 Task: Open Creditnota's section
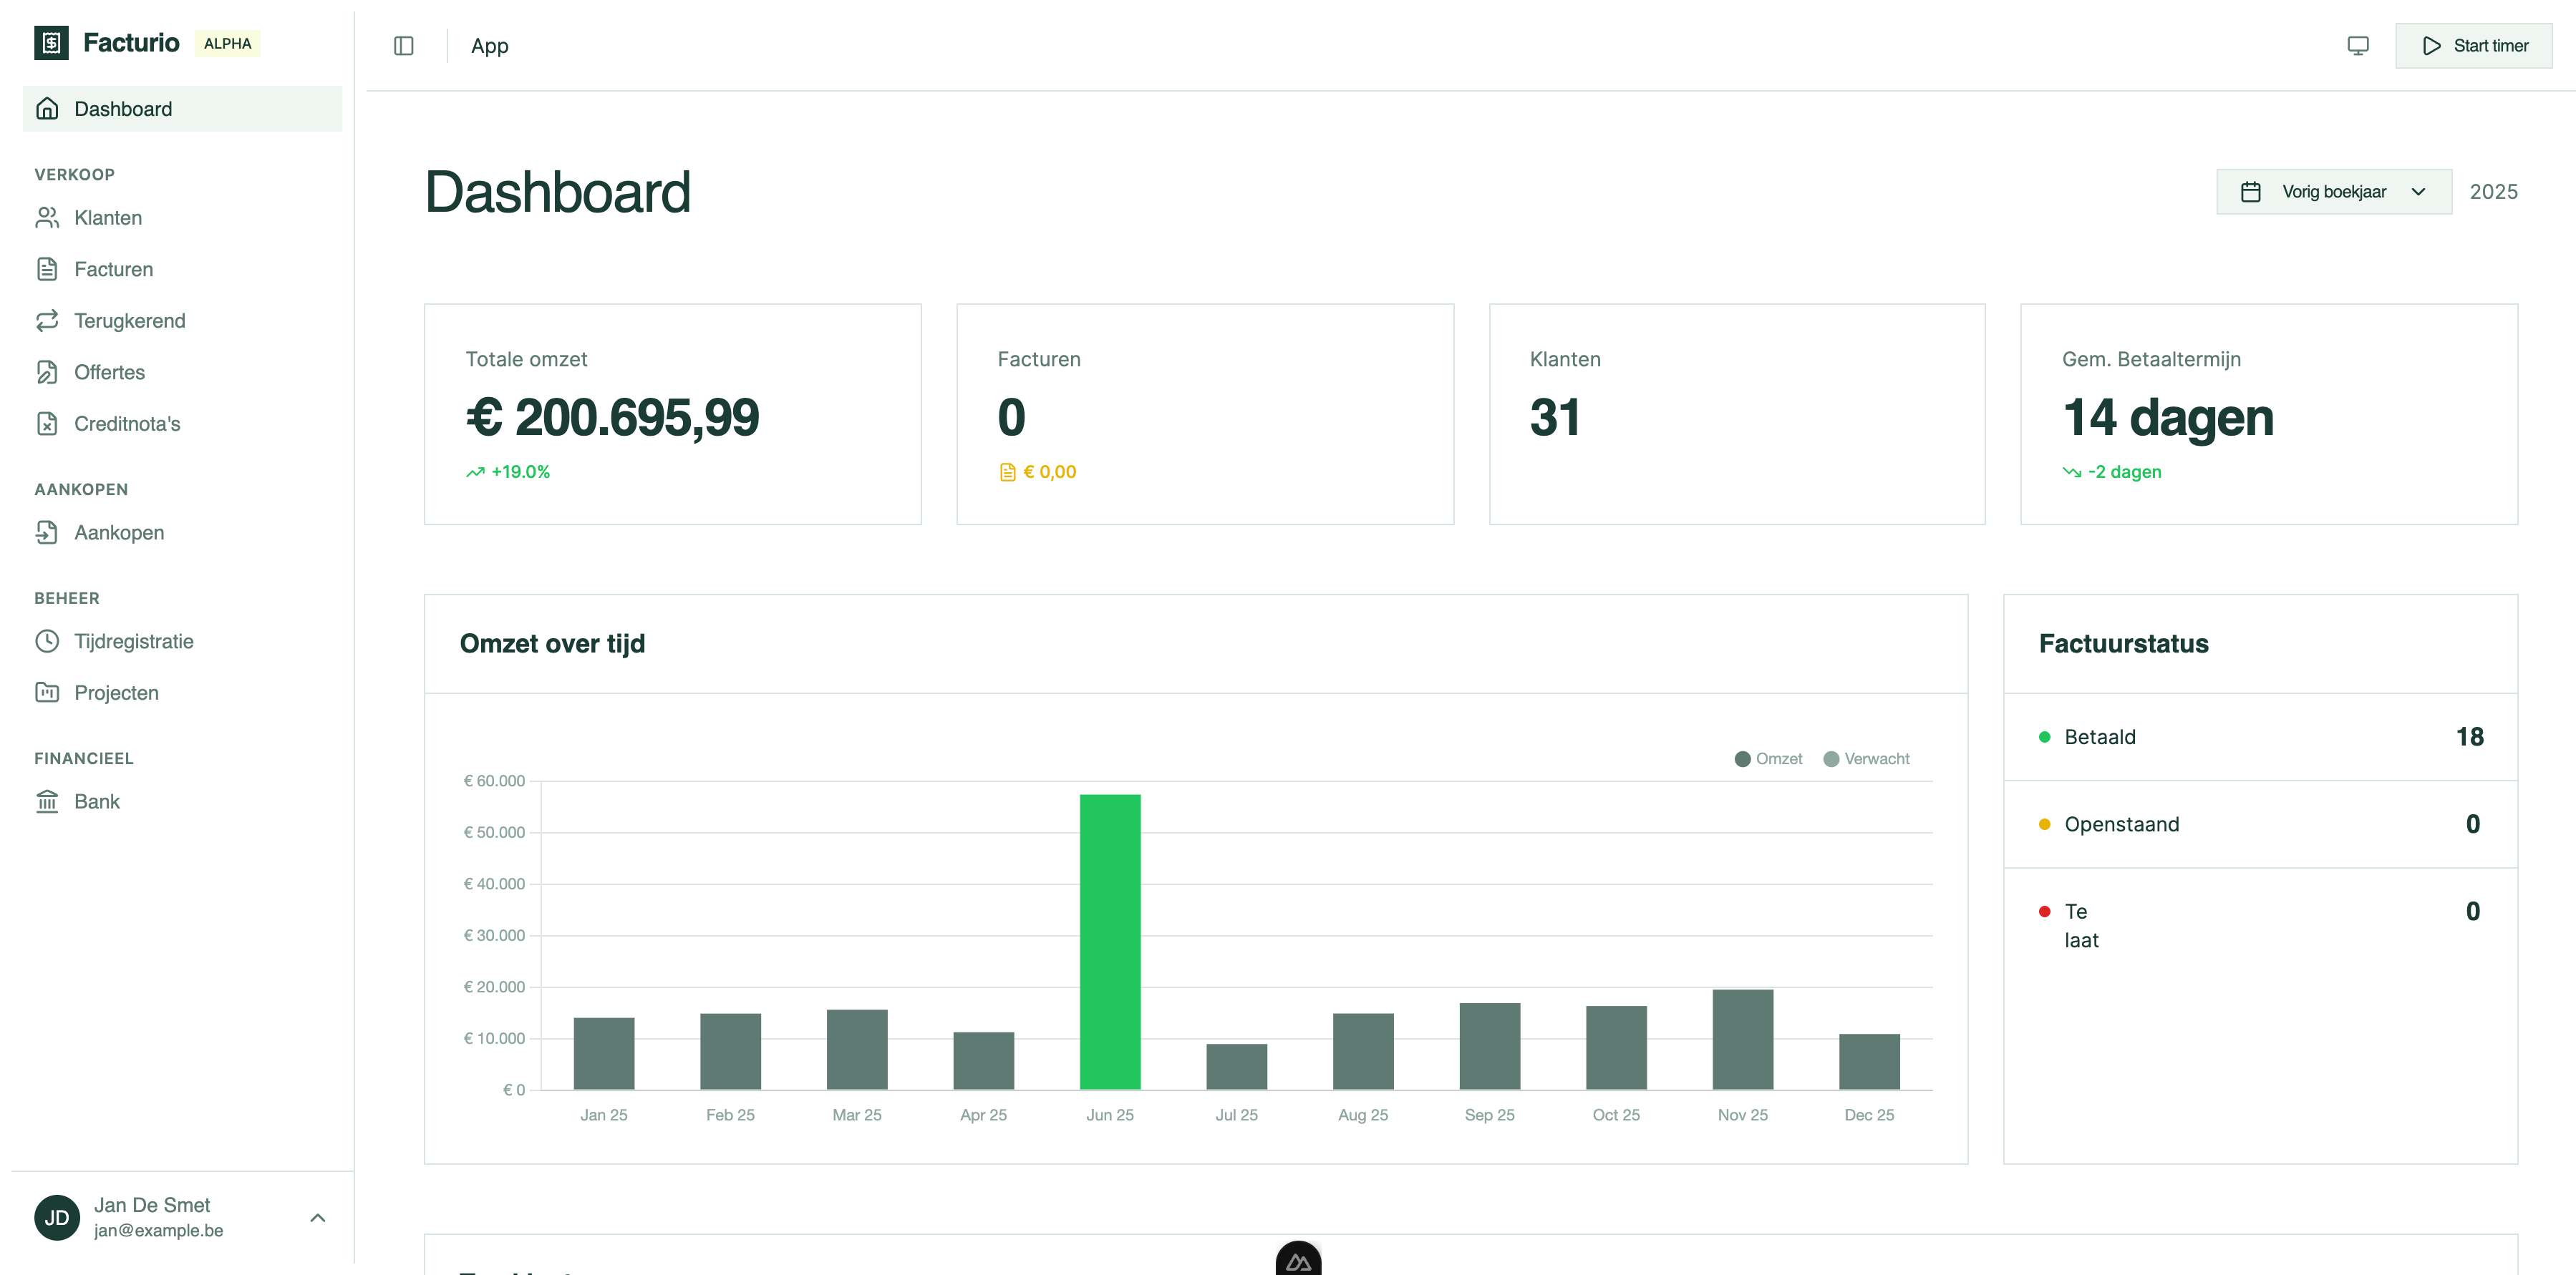click(182, 424)
